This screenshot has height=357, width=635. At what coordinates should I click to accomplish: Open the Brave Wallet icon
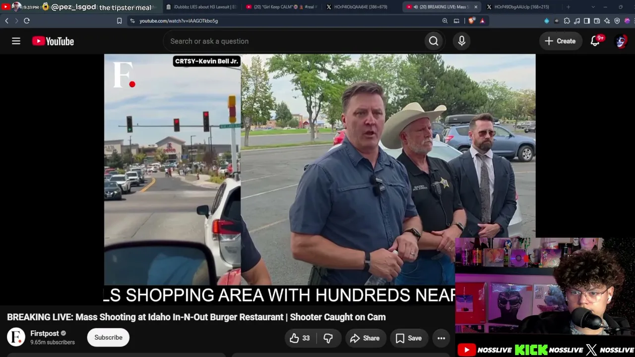[597, 21]
